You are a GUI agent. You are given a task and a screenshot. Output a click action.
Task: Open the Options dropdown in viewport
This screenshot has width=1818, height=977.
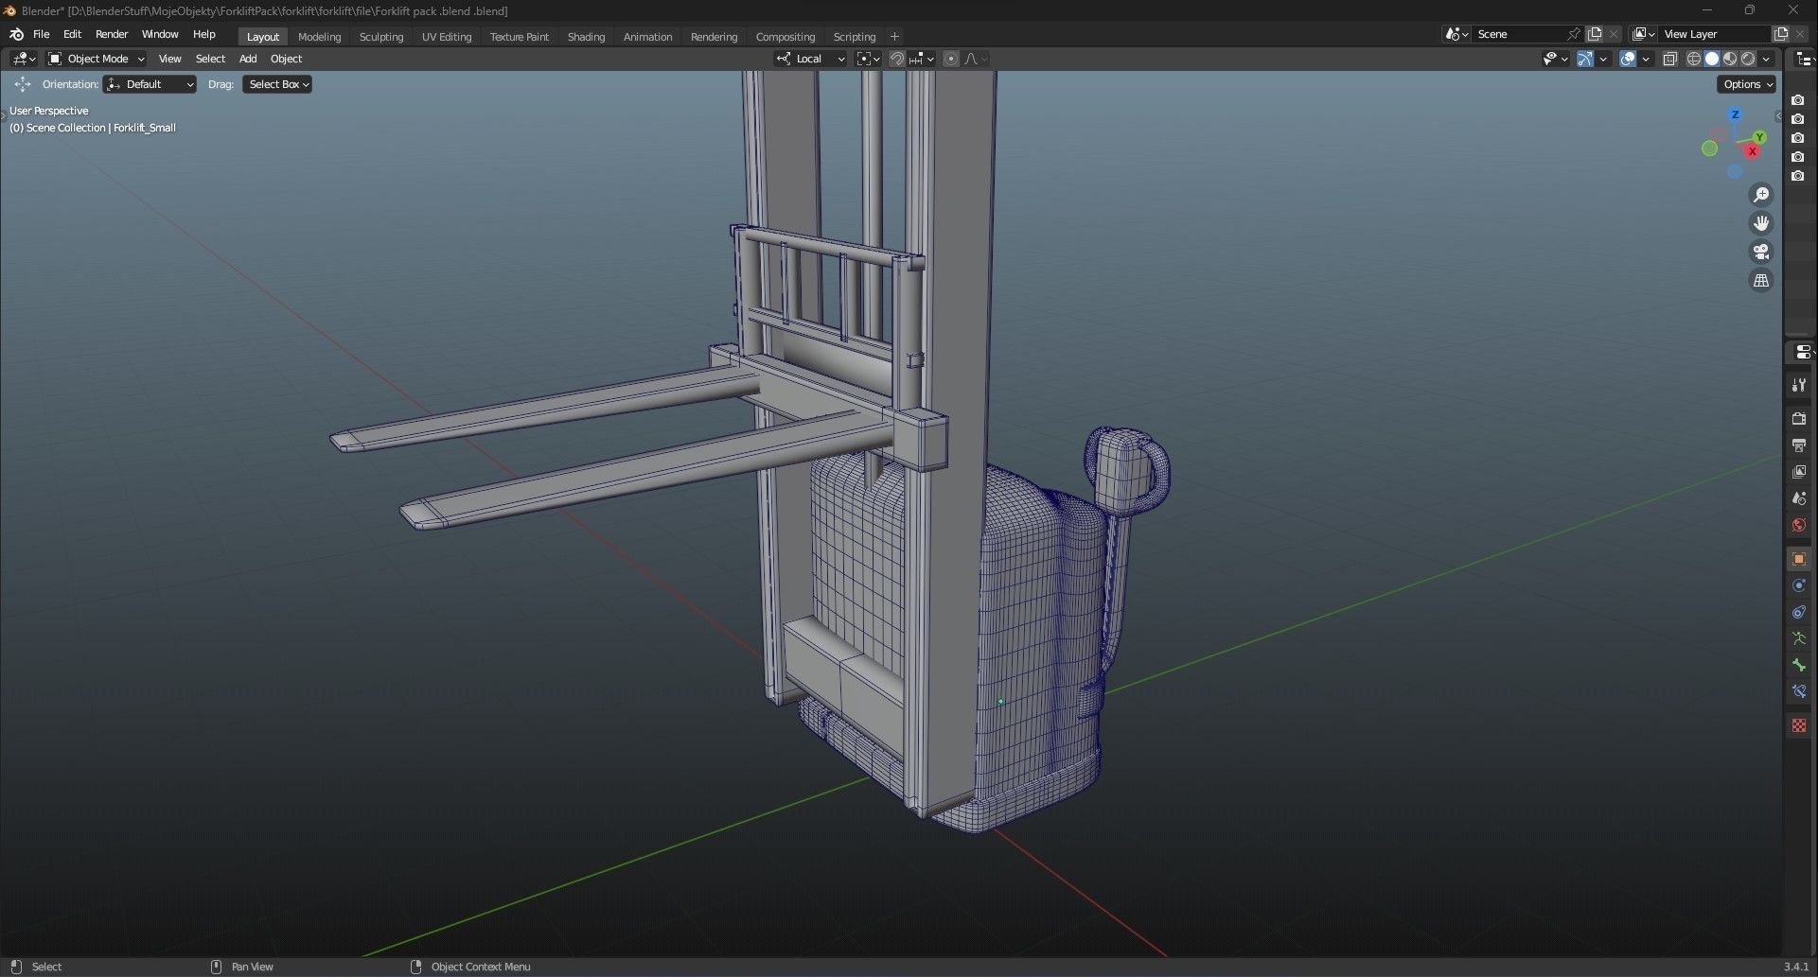(1747, 84)
